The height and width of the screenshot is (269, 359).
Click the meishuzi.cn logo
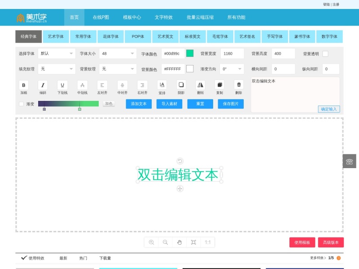pos(32,17)
